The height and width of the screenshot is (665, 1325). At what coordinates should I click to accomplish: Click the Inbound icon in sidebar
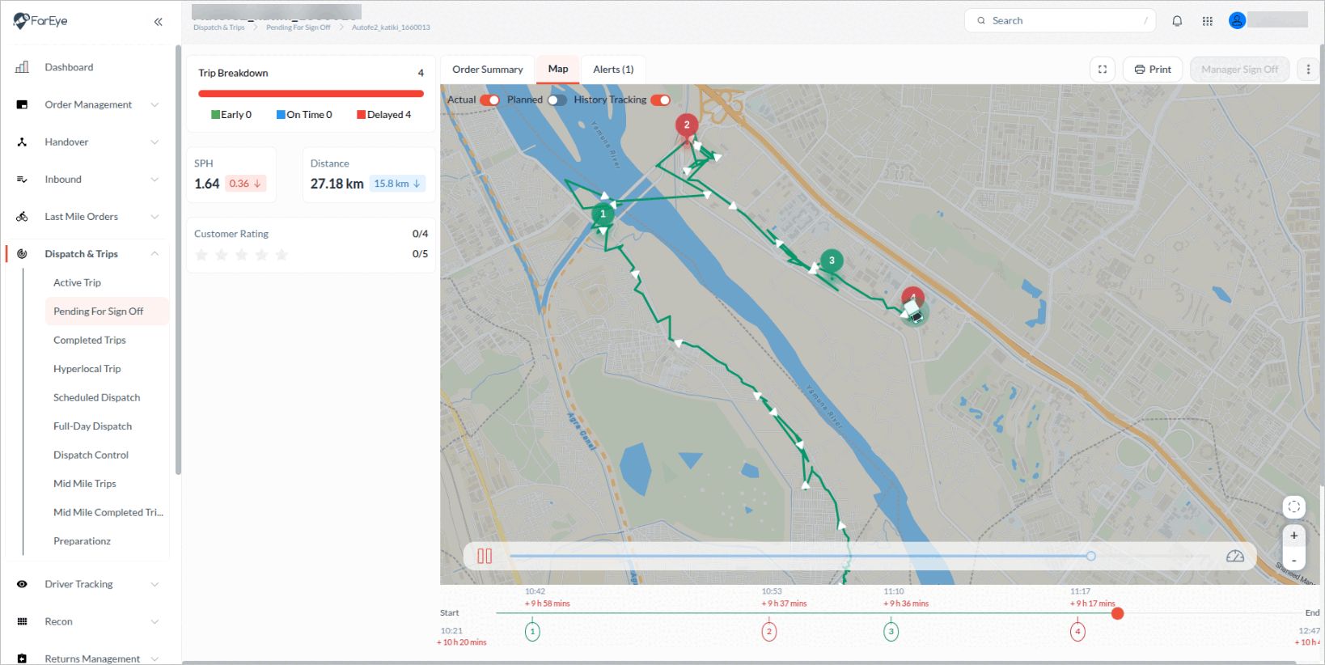tap(22, 180)
